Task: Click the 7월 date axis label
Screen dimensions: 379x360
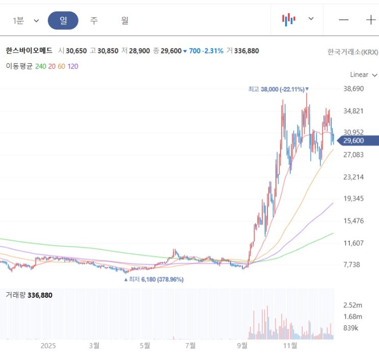Action: pos(190,346)
